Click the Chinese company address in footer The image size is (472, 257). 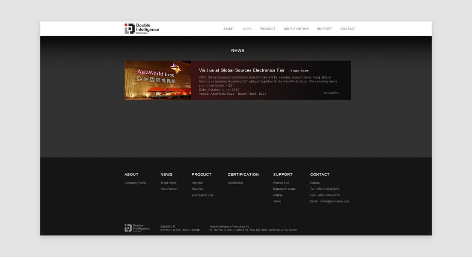(x=180, y=230)
